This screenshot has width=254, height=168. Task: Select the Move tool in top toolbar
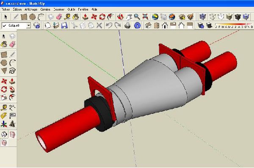click(x=94, y=17)
